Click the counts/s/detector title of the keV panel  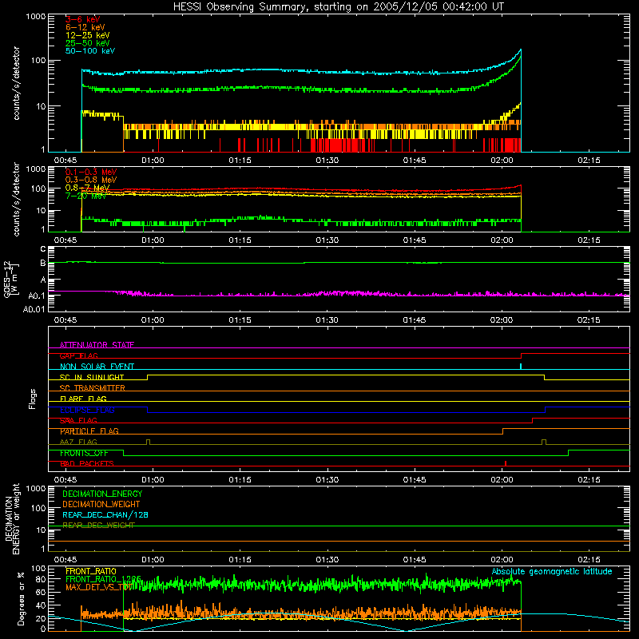(16, 83)
